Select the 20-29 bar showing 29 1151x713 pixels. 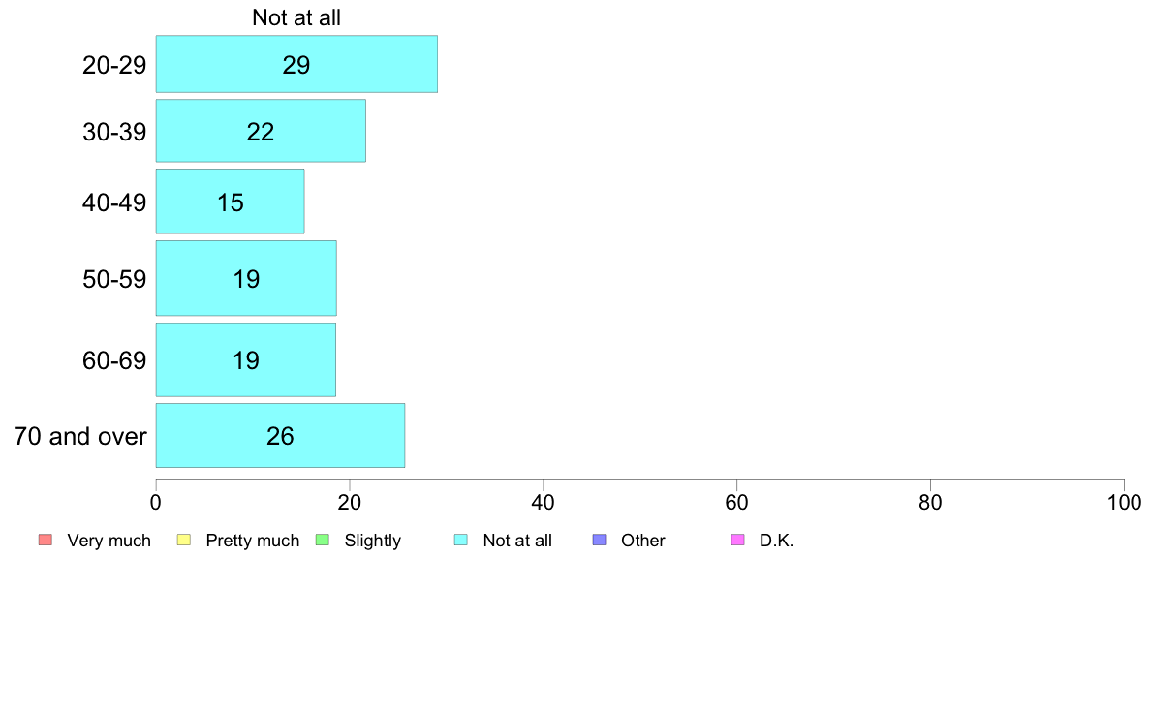(296, 64)
